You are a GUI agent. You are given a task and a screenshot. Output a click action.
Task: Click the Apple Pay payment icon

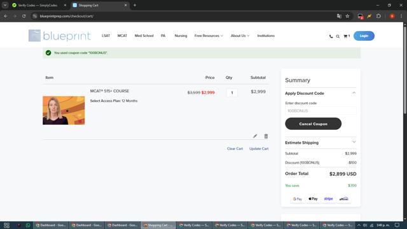click(x=313, y=199)
